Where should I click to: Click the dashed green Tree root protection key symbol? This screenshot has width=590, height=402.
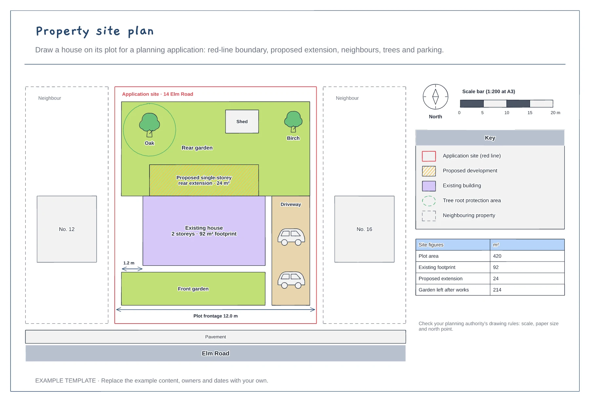[x=429, y=201]
